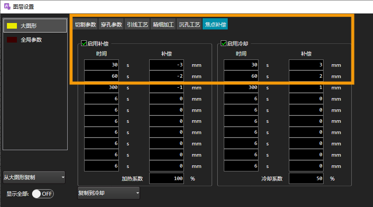Select the dark red 全局参数 swatch

(x=12, y=40)
